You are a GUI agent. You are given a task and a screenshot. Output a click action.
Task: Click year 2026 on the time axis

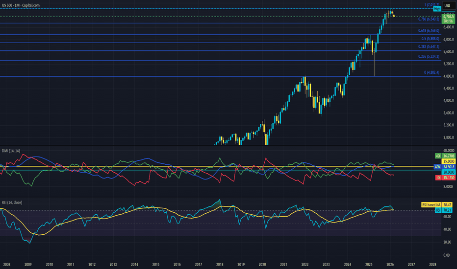coord(390,265)
